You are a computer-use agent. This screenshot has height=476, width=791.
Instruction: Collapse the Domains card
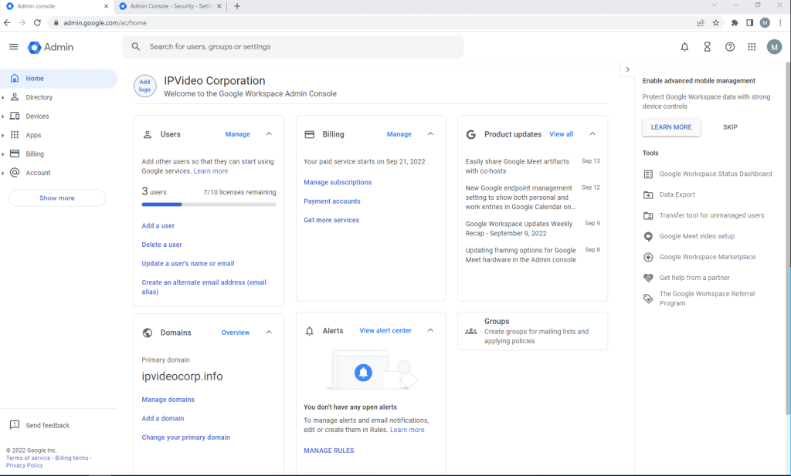[269, 333]
